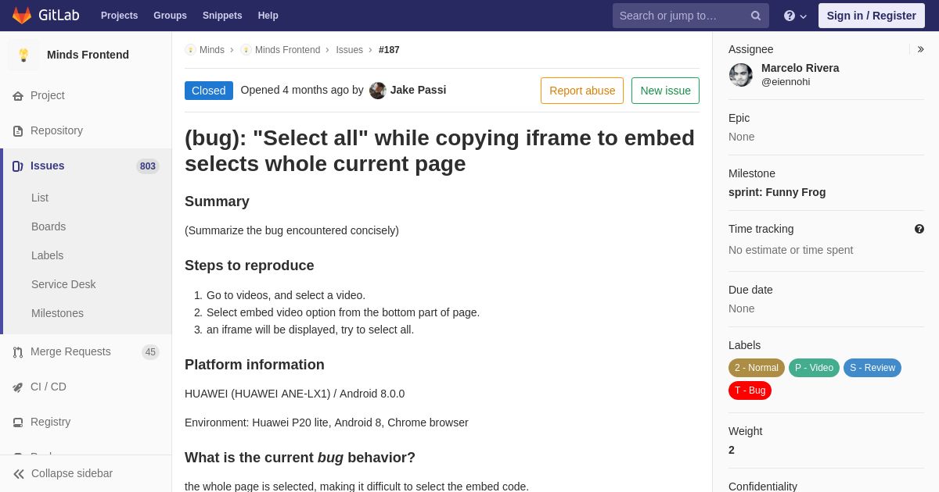Viewport: 939px width, 492px height.
Task: Click the collapse sidebar double-chevron icon
Action: click(19, 474)
